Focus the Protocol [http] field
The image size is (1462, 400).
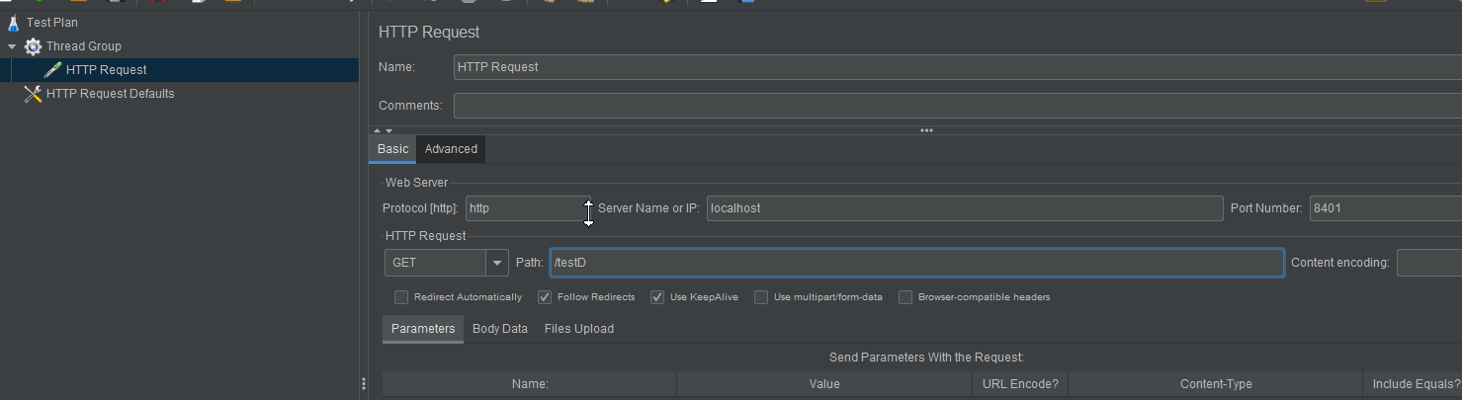click(529, 208)
